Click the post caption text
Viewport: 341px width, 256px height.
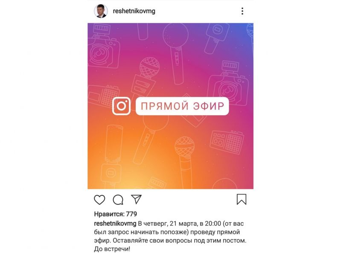coord(170,236)
